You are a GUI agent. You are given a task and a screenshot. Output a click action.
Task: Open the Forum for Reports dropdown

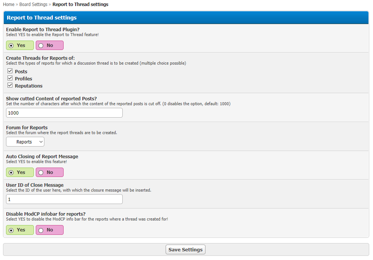(x=25, y=142)
